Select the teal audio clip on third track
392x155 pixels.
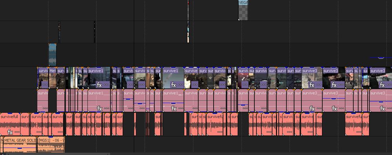click(52, 55)
